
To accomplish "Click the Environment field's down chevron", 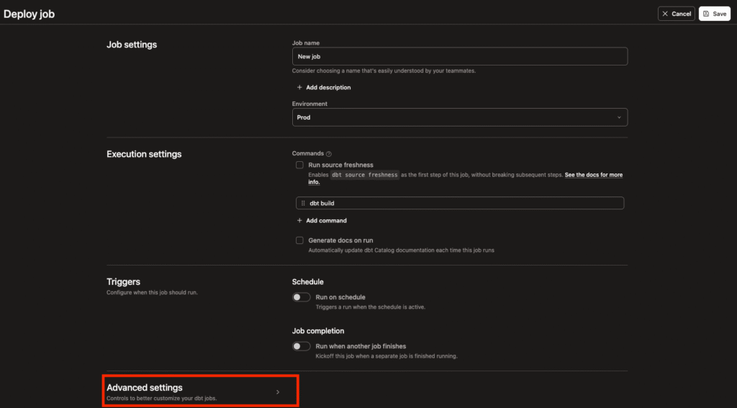I will (x=619, y=117).
